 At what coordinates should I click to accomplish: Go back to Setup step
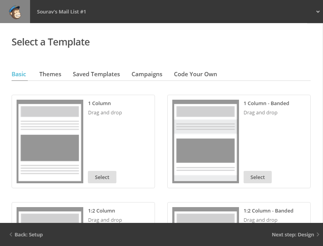click(x=26, y=234)
